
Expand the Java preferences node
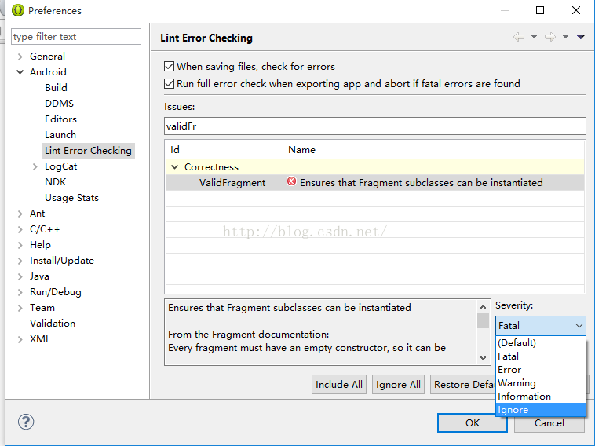(20, 276)
